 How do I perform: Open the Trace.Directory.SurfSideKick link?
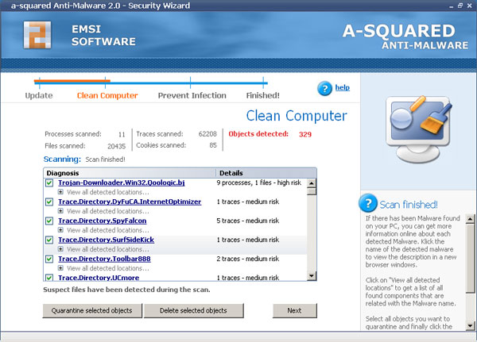[107, 240]
